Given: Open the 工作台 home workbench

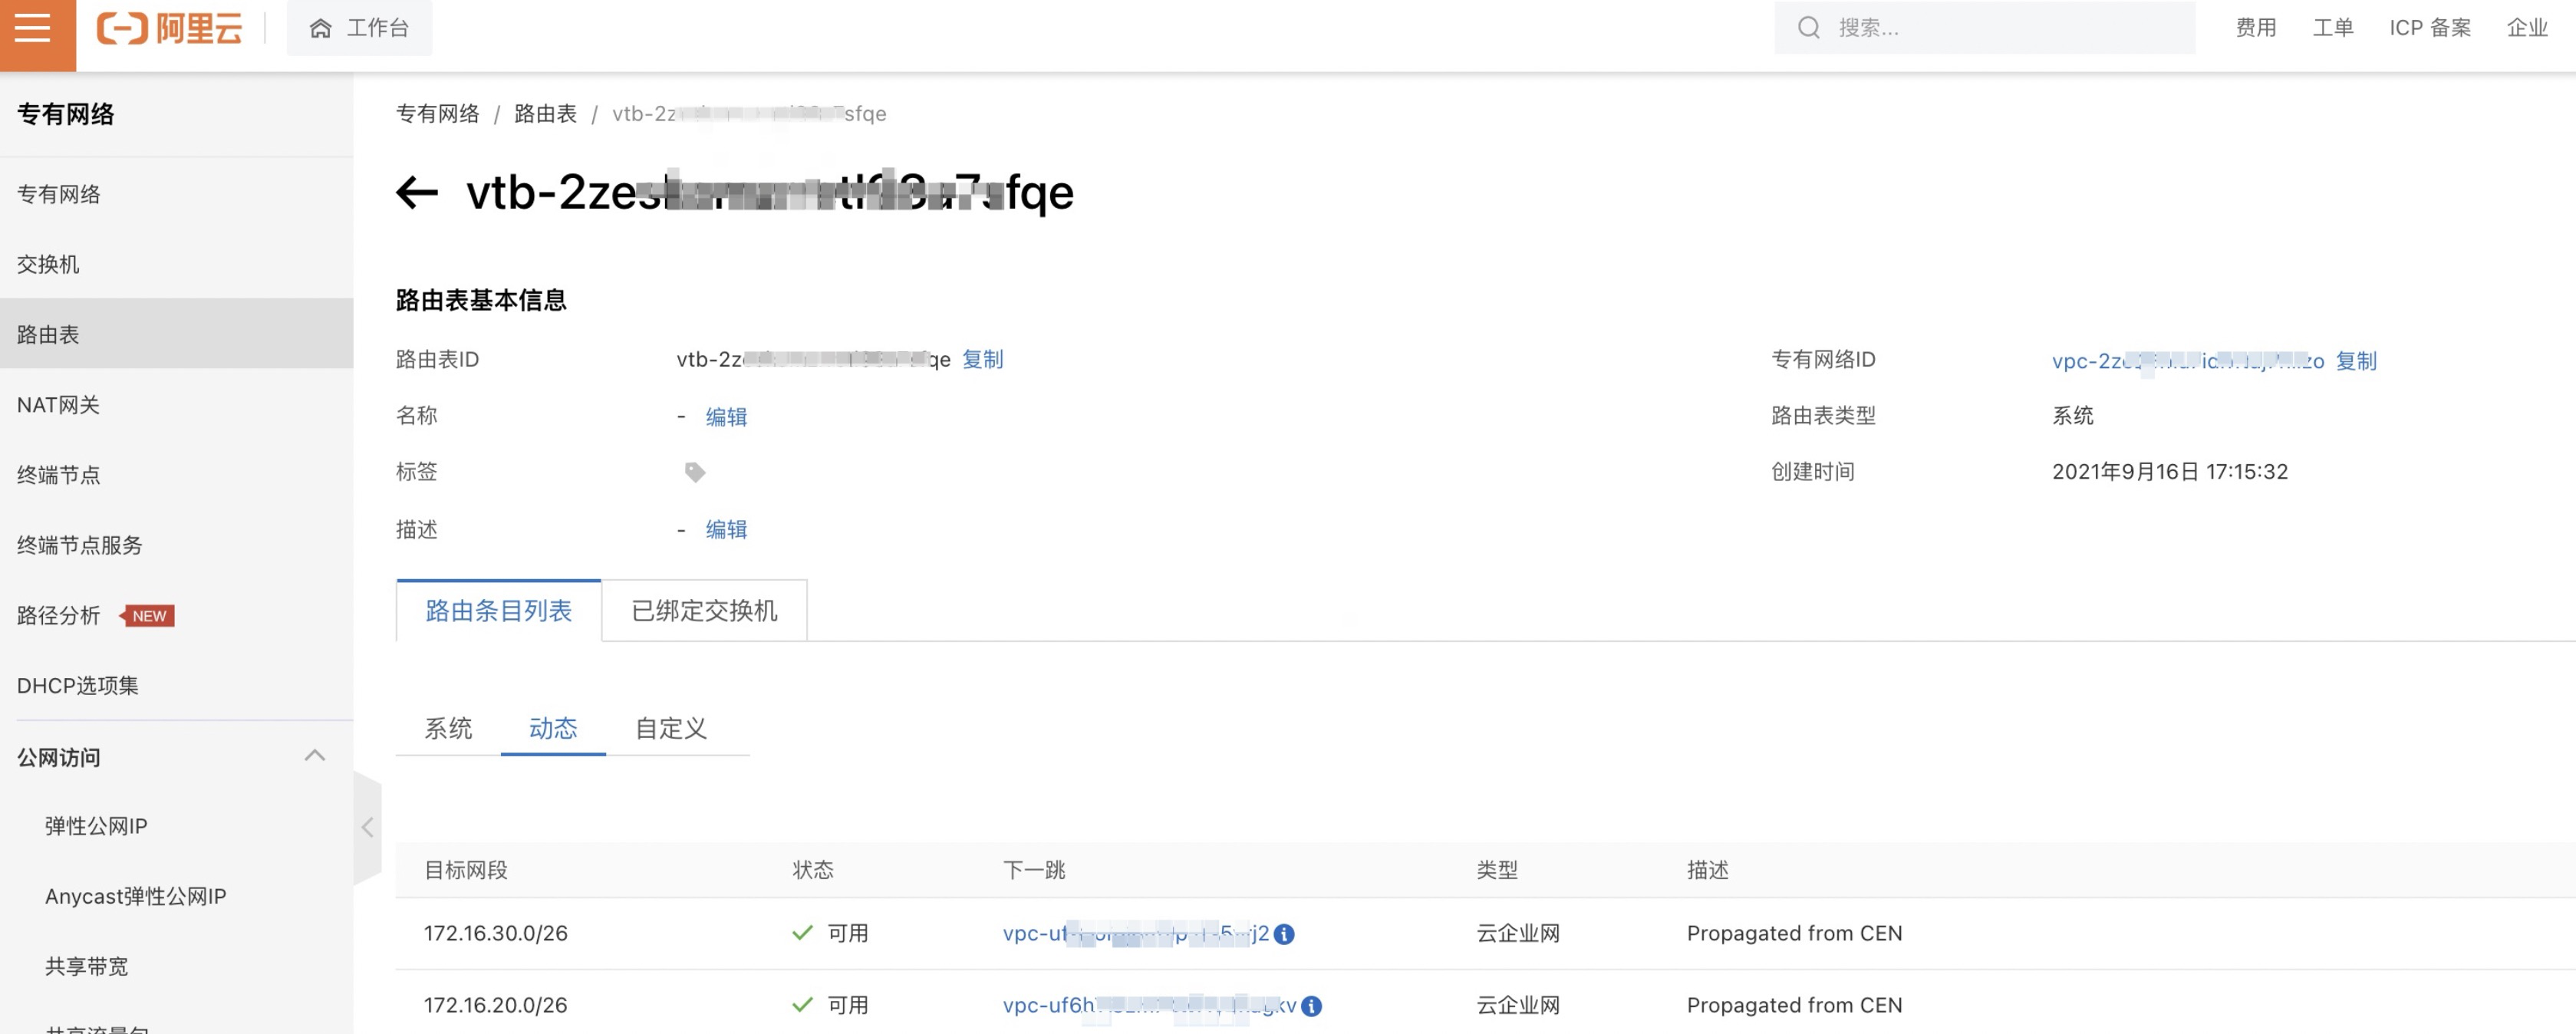Looking at the screenshot, I should click(x=360, y=28).
